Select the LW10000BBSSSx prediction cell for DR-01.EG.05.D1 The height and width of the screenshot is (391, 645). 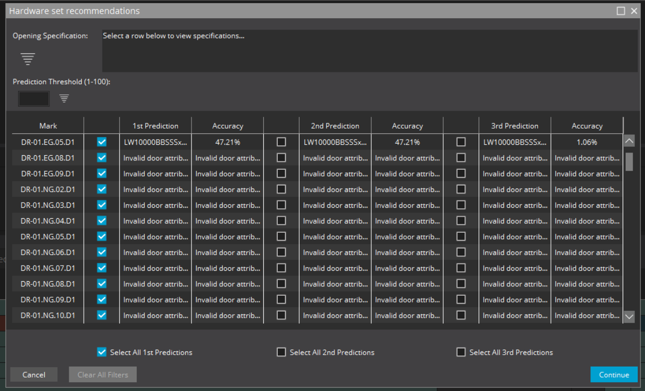156,142
